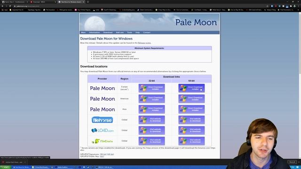
Task: Open Information in the site navigation bar
Action: [x=95, y=32]
